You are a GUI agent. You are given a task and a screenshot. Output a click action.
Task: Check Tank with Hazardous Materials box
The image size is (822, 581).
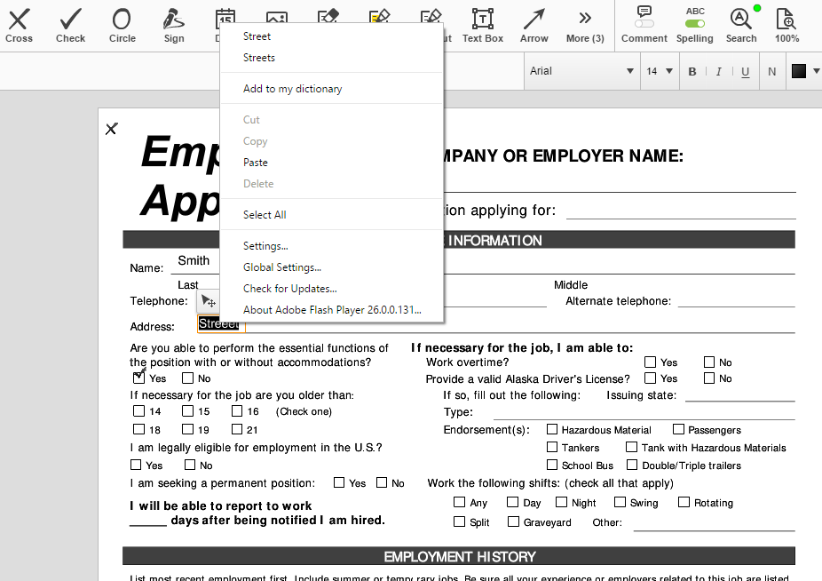[632, 447]
